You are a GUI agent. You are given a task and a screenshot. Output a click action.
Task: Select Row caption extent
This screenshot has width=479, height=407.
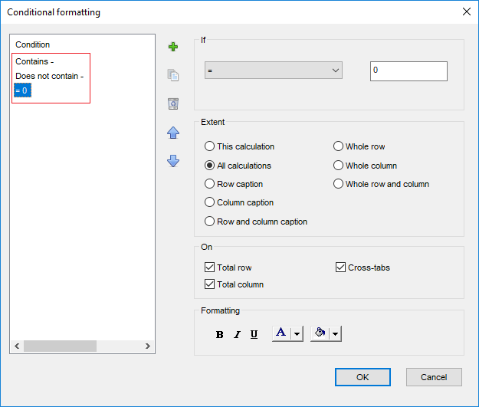[234, 184]
